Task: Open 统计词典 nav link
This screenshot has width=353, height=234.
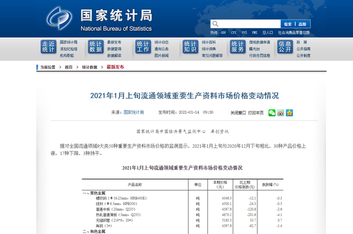Action: coord(209,49)
